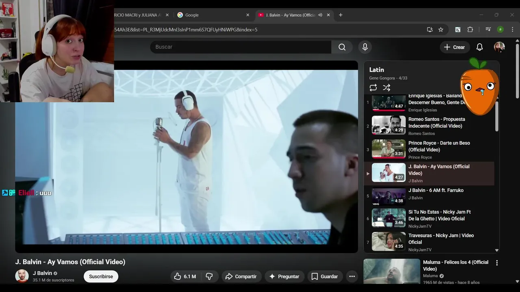Viewport: 520px width, 292px height.
Task: Click the Guardar button
Action: coord(325,277)
